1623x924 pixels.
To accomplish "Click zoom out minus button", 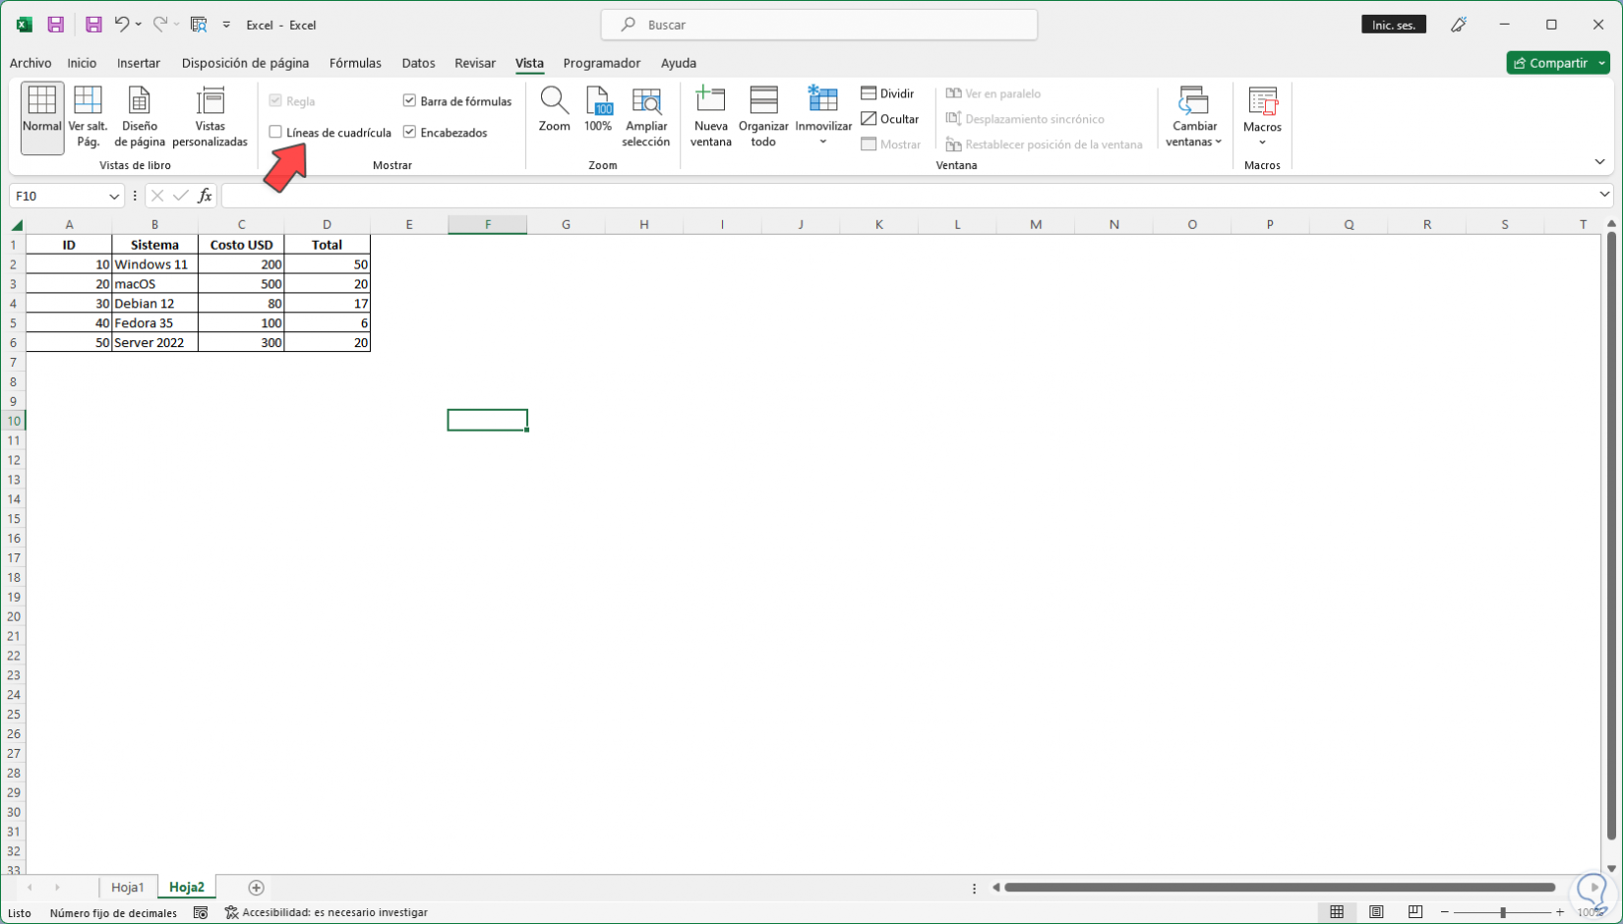I will point(1445,912).
